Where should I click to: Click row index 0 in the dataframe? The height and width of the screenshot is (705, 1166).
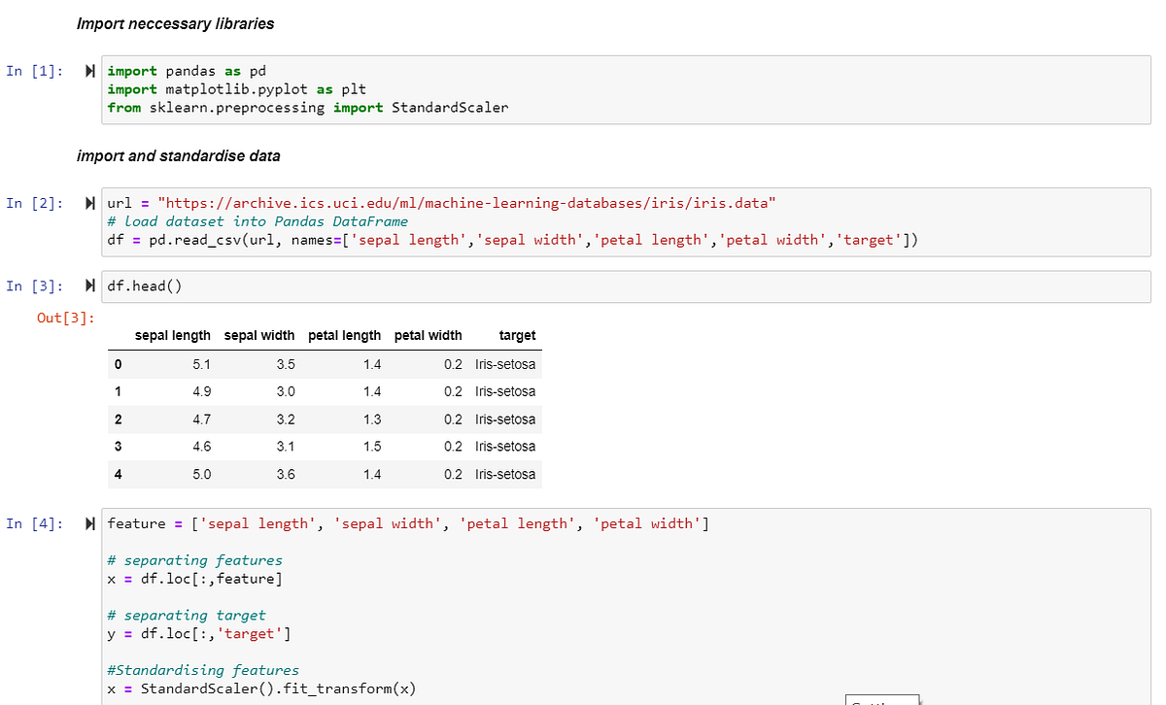(118, 365)
